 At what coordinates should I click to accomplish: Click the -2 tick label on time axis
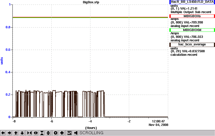pyautogui.click(x=129, y=121)
